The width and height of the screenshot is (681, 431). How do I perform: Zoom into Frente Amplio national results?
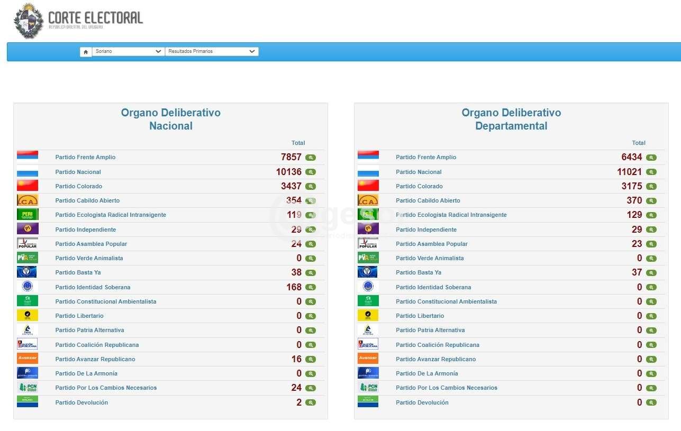point(311,158)
